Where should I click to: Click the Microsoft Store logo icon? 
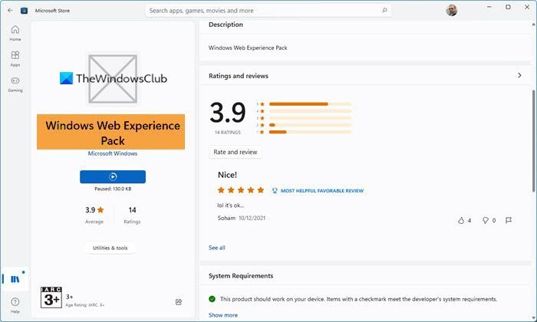tap(24, 11)
